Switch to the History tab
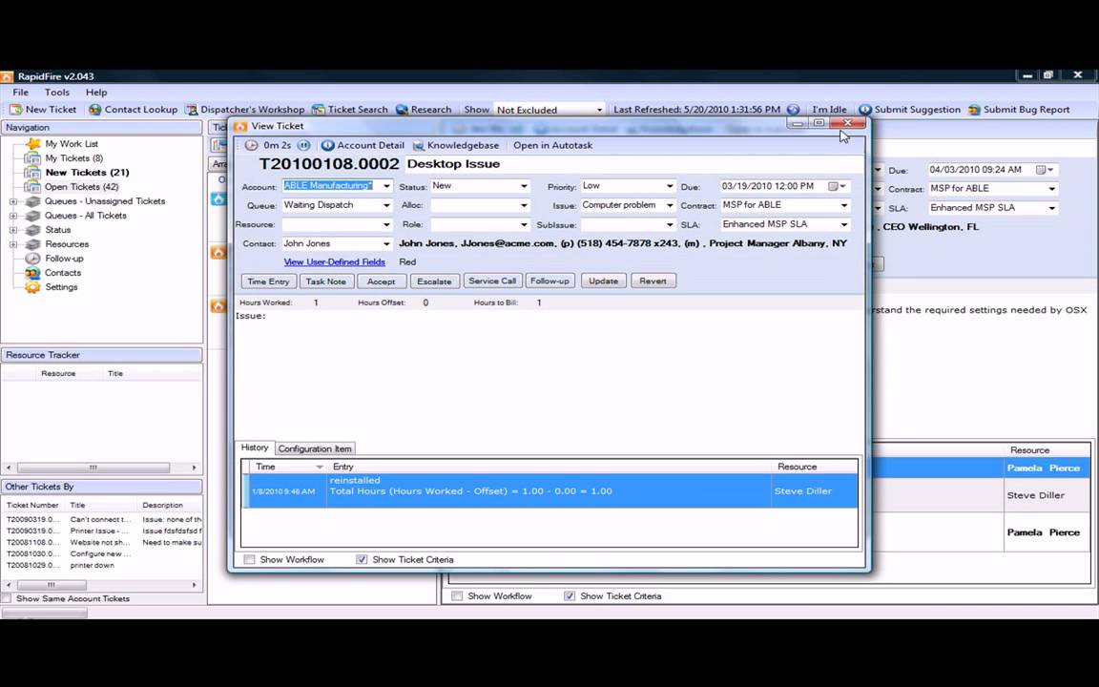This screenshot has width=1099, height=687. 255,448
